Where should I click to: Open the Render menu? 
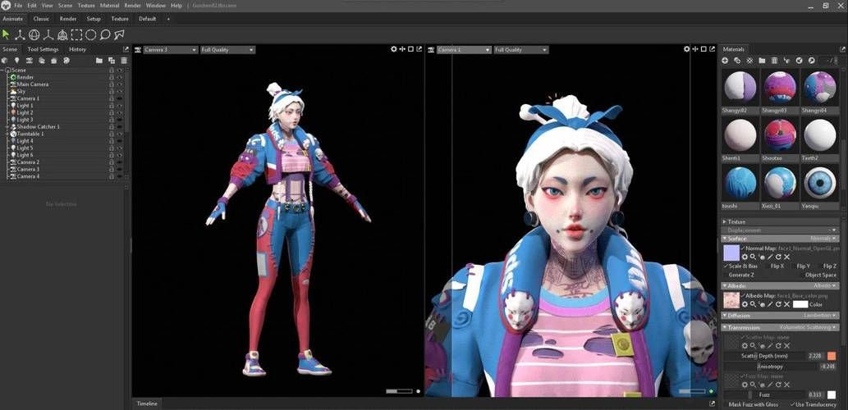point(132,6)
